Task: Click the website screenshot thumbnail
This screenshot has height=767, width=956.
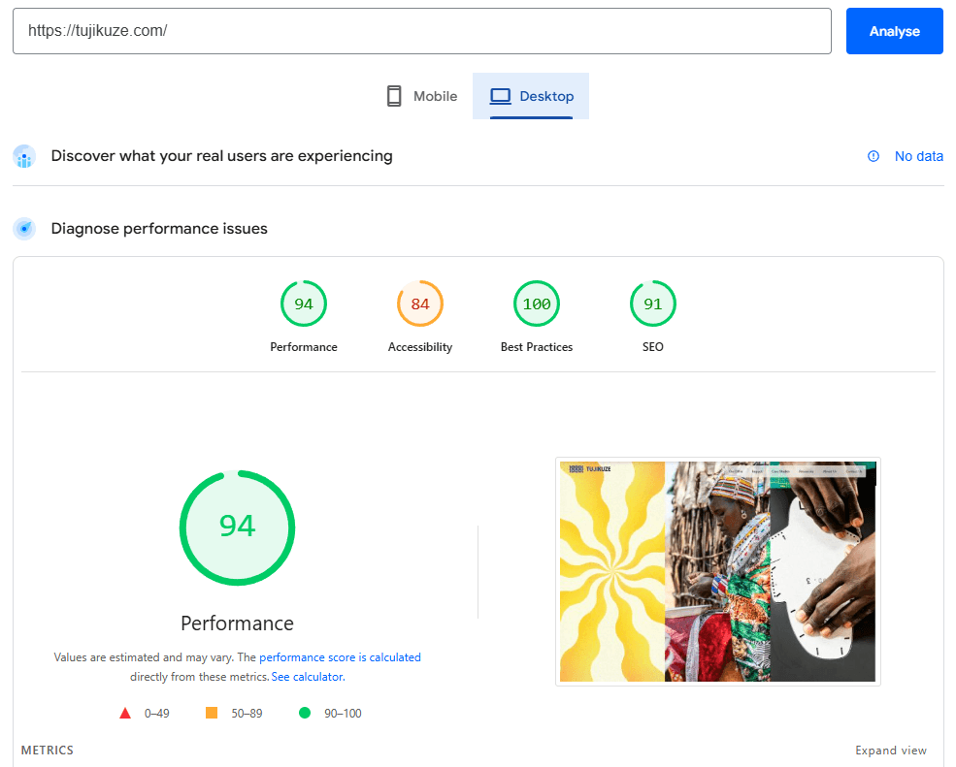Action: click(717, 571)
